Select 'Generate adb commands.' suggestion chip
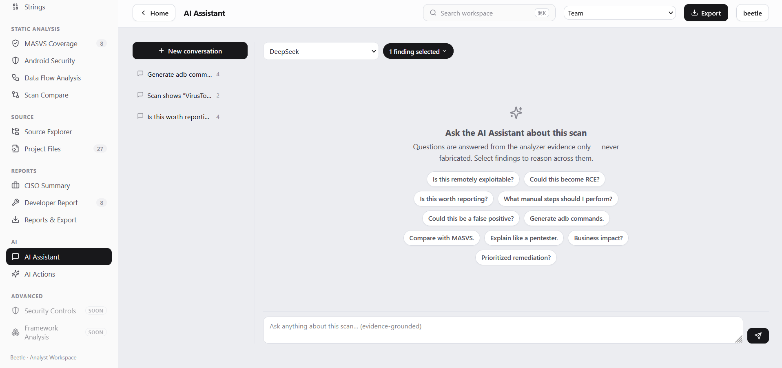This screenshot has height=368, width=782. pyautogui.click(x=567, y=218)
